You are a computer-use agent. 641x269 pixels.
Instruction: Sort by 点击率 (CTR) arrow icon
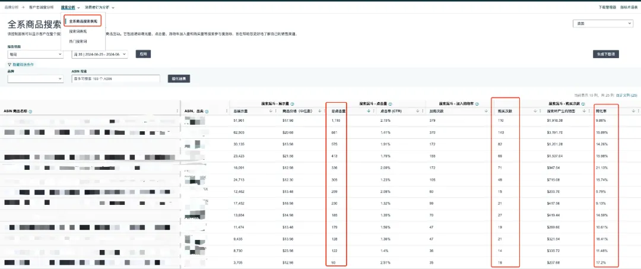point(417,111)
